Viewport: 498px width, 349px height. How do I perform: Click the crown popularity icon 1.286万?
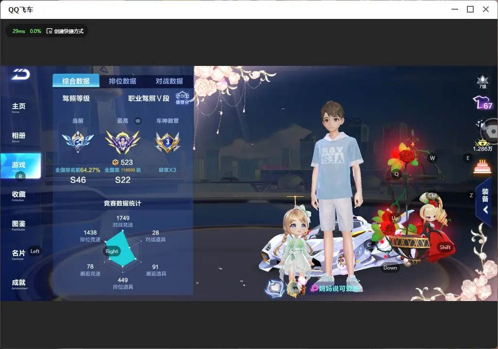pyautogui.click(x=482, y=145)
